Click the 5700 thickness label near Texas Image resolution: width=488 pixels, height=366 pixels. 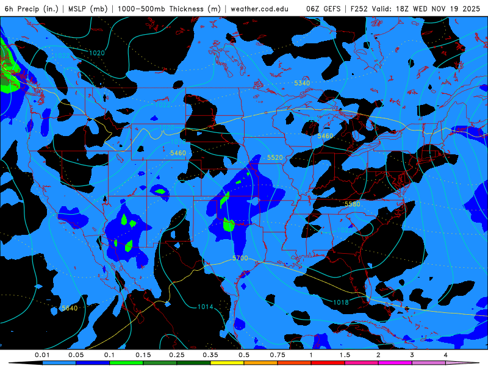pos(240,258)
